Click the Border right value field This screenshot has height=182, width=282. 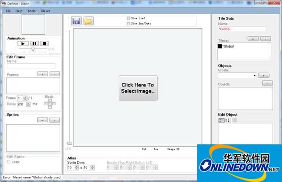click(124, 167)
